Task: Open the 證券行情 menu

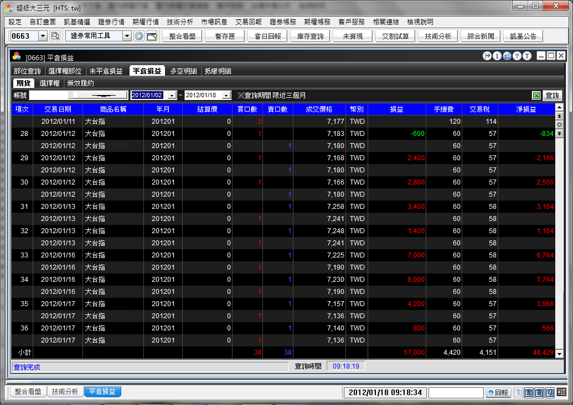Action: coord(111,22)
